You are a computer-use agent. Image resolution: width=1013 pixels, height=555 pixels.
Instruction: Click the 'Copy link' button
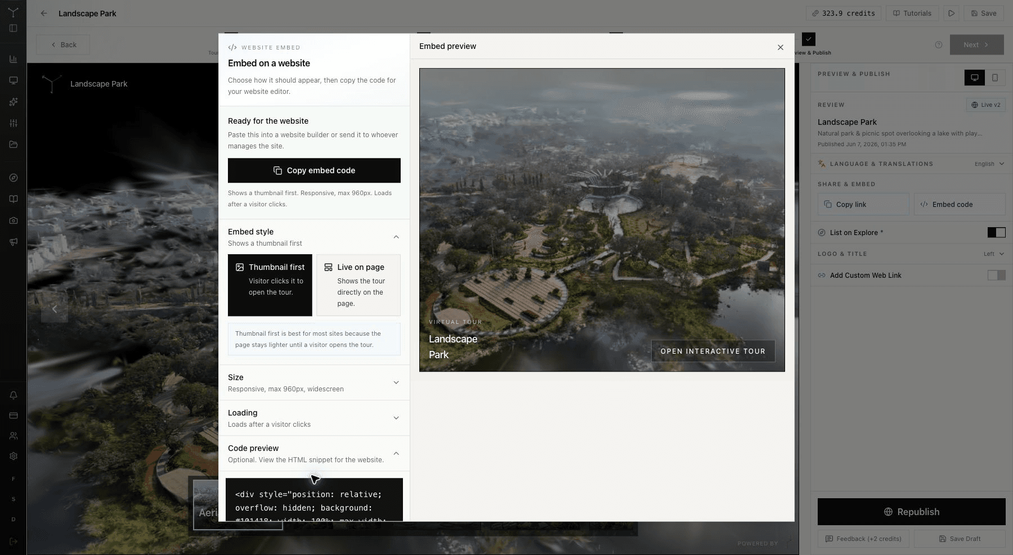(x=863, y=204)
